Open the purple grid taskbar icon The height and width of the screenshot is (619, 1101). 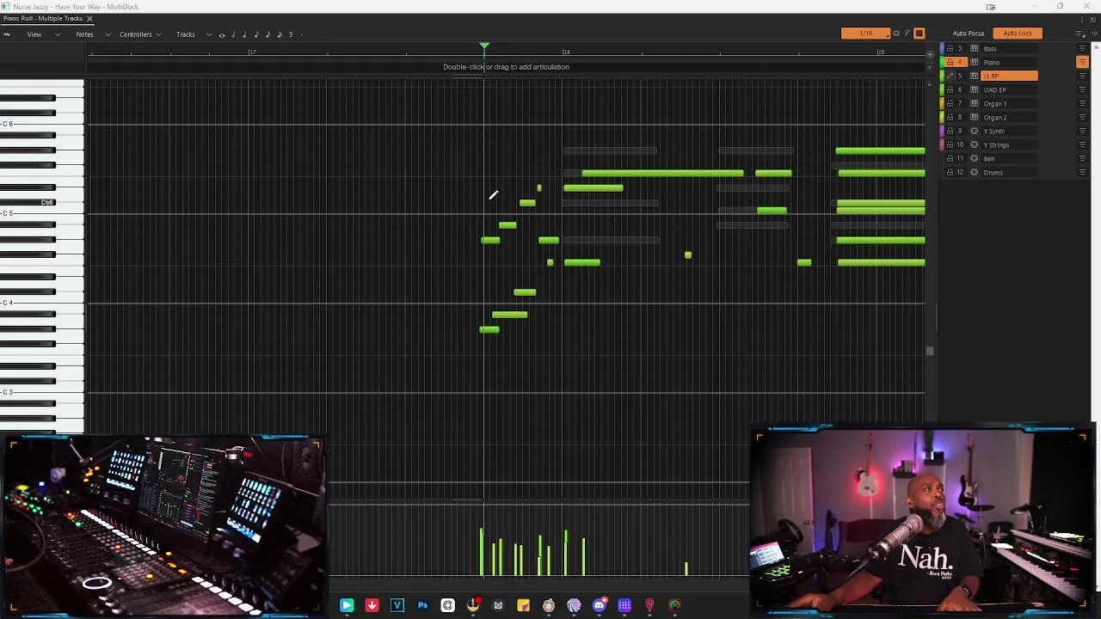coord(624,606)
